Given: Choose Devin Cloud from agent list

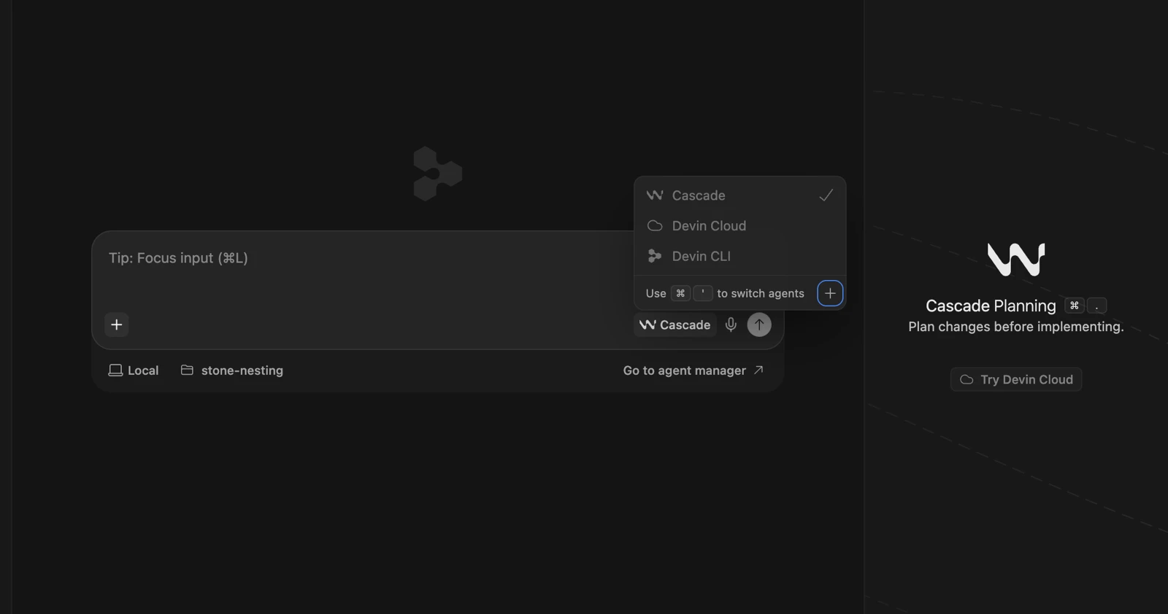Looking at the screenshot, I should pyautogui.click(x=739, y=226).
